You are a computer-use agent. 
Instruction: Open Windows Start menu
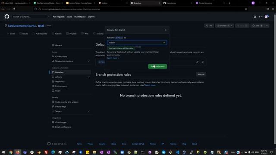click(x=3, y=152)
